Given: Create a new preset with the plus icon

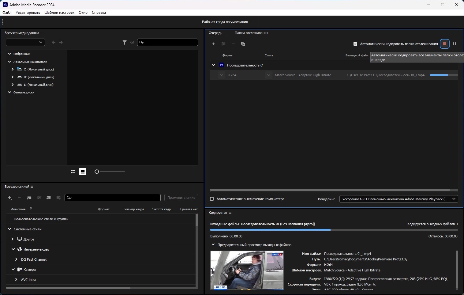Looking at the screenshot, I should click(10, 198).
